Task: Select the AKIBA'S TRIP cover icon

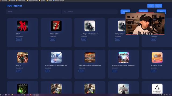Action: (x=124, y=58)
